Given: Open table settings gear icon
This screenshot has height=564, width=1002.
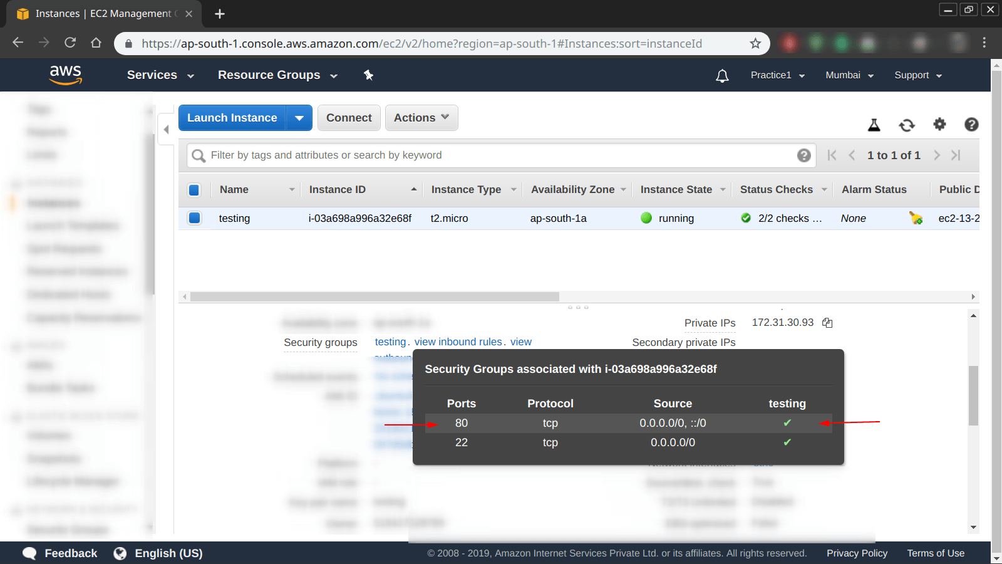Looking at the screenshot, I should (x=939, y=124).
